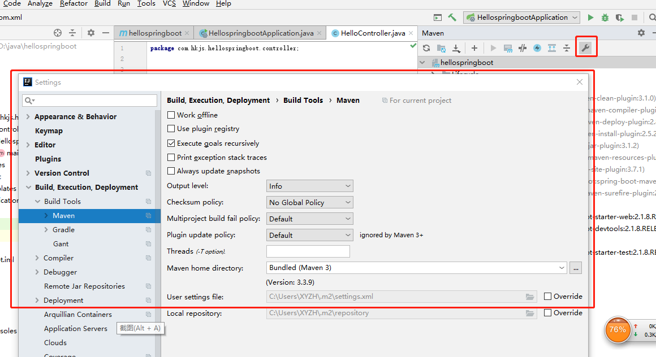Enable Always update snapshots checkbox
Viewport: 656px width, 357px height.
coord(171,171)
